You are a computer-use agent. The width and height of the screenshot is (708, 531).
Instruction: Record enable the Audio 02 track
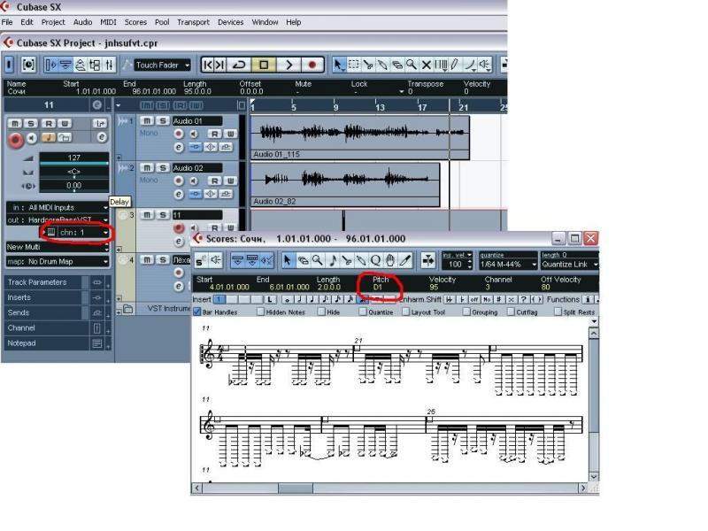pos(179,181)
